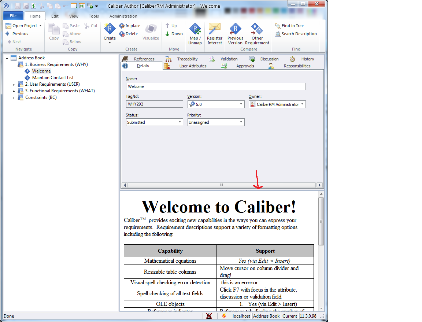Click the Create In place icon
Viewport: 422px width, 322px height.
pyautogui.click(x=122, y=26)
